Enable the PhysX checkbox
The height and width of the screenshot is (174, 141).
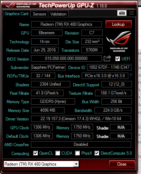pos(77,153)
